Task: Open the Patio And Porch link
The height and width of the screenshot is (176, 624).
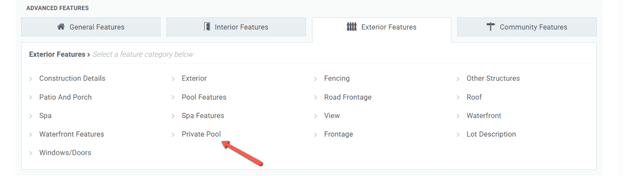Action: pyautogui.click(x=65, y=97)
